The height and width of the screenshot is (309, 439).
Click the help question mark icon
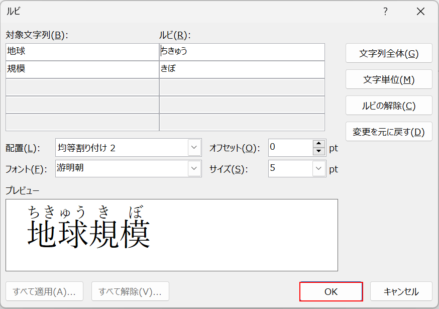click(385, 12)
